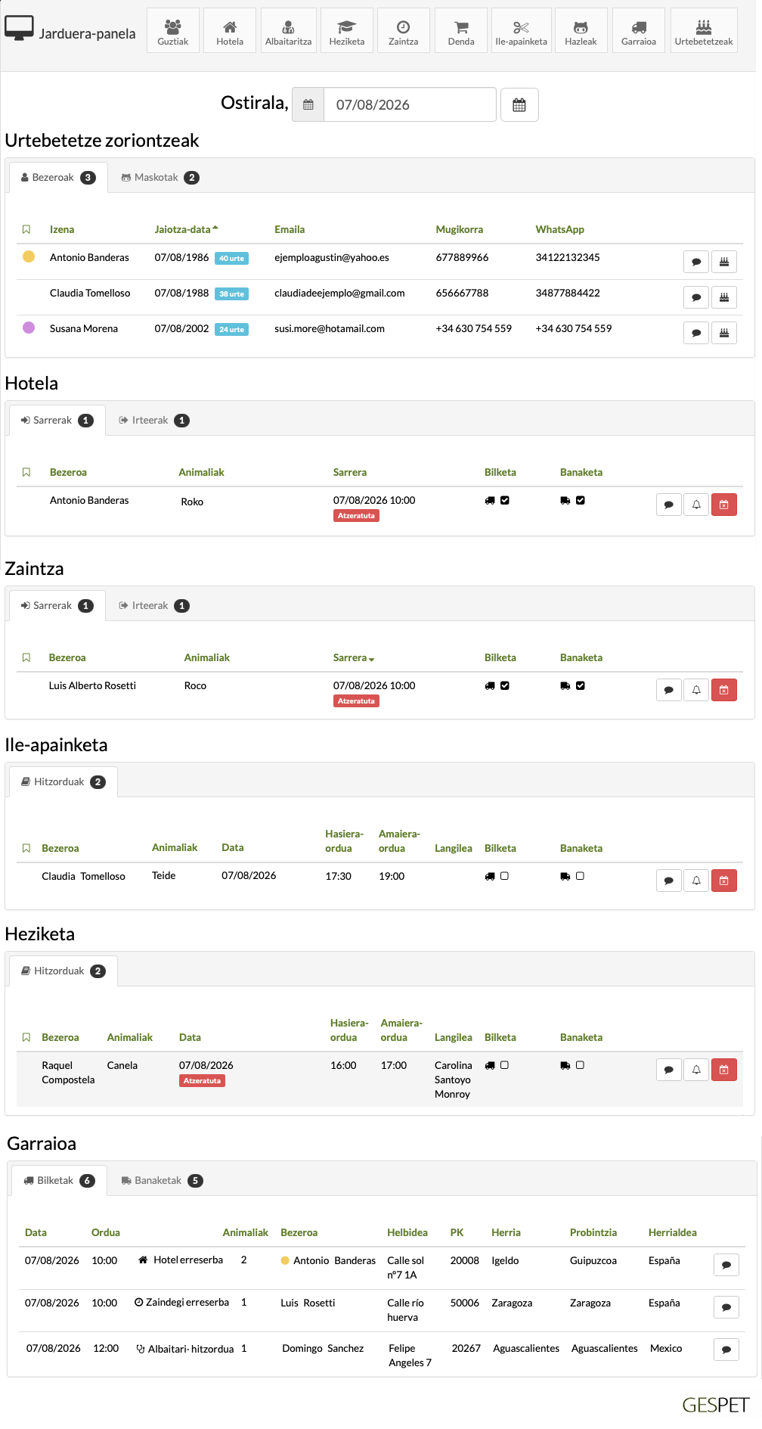
Task: Open the Ile-apainketa scissors icon in toolbar
Action: (x=521, y=30)
